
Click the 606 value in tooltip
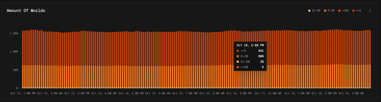pyautogui.click(x=261, y=56)
